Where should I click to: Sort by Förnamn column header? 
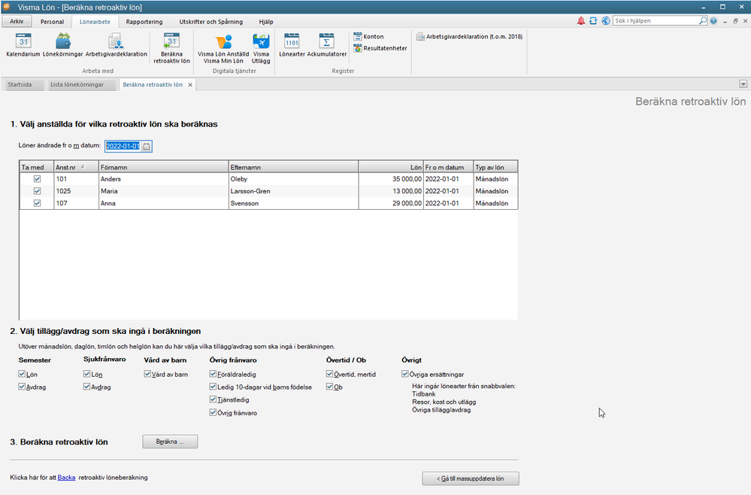coord(164,167)
